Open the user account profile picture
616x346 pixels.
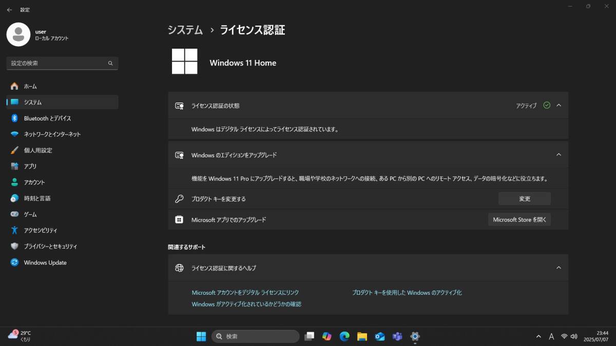click(18, 34)
